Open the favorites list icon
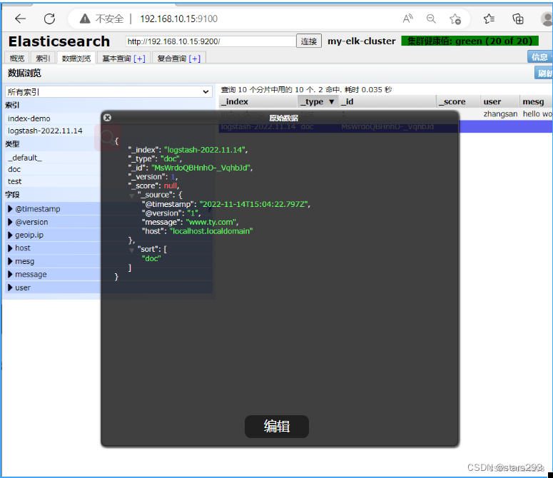This screenshot has height=478, width=553. pos(489,19)
